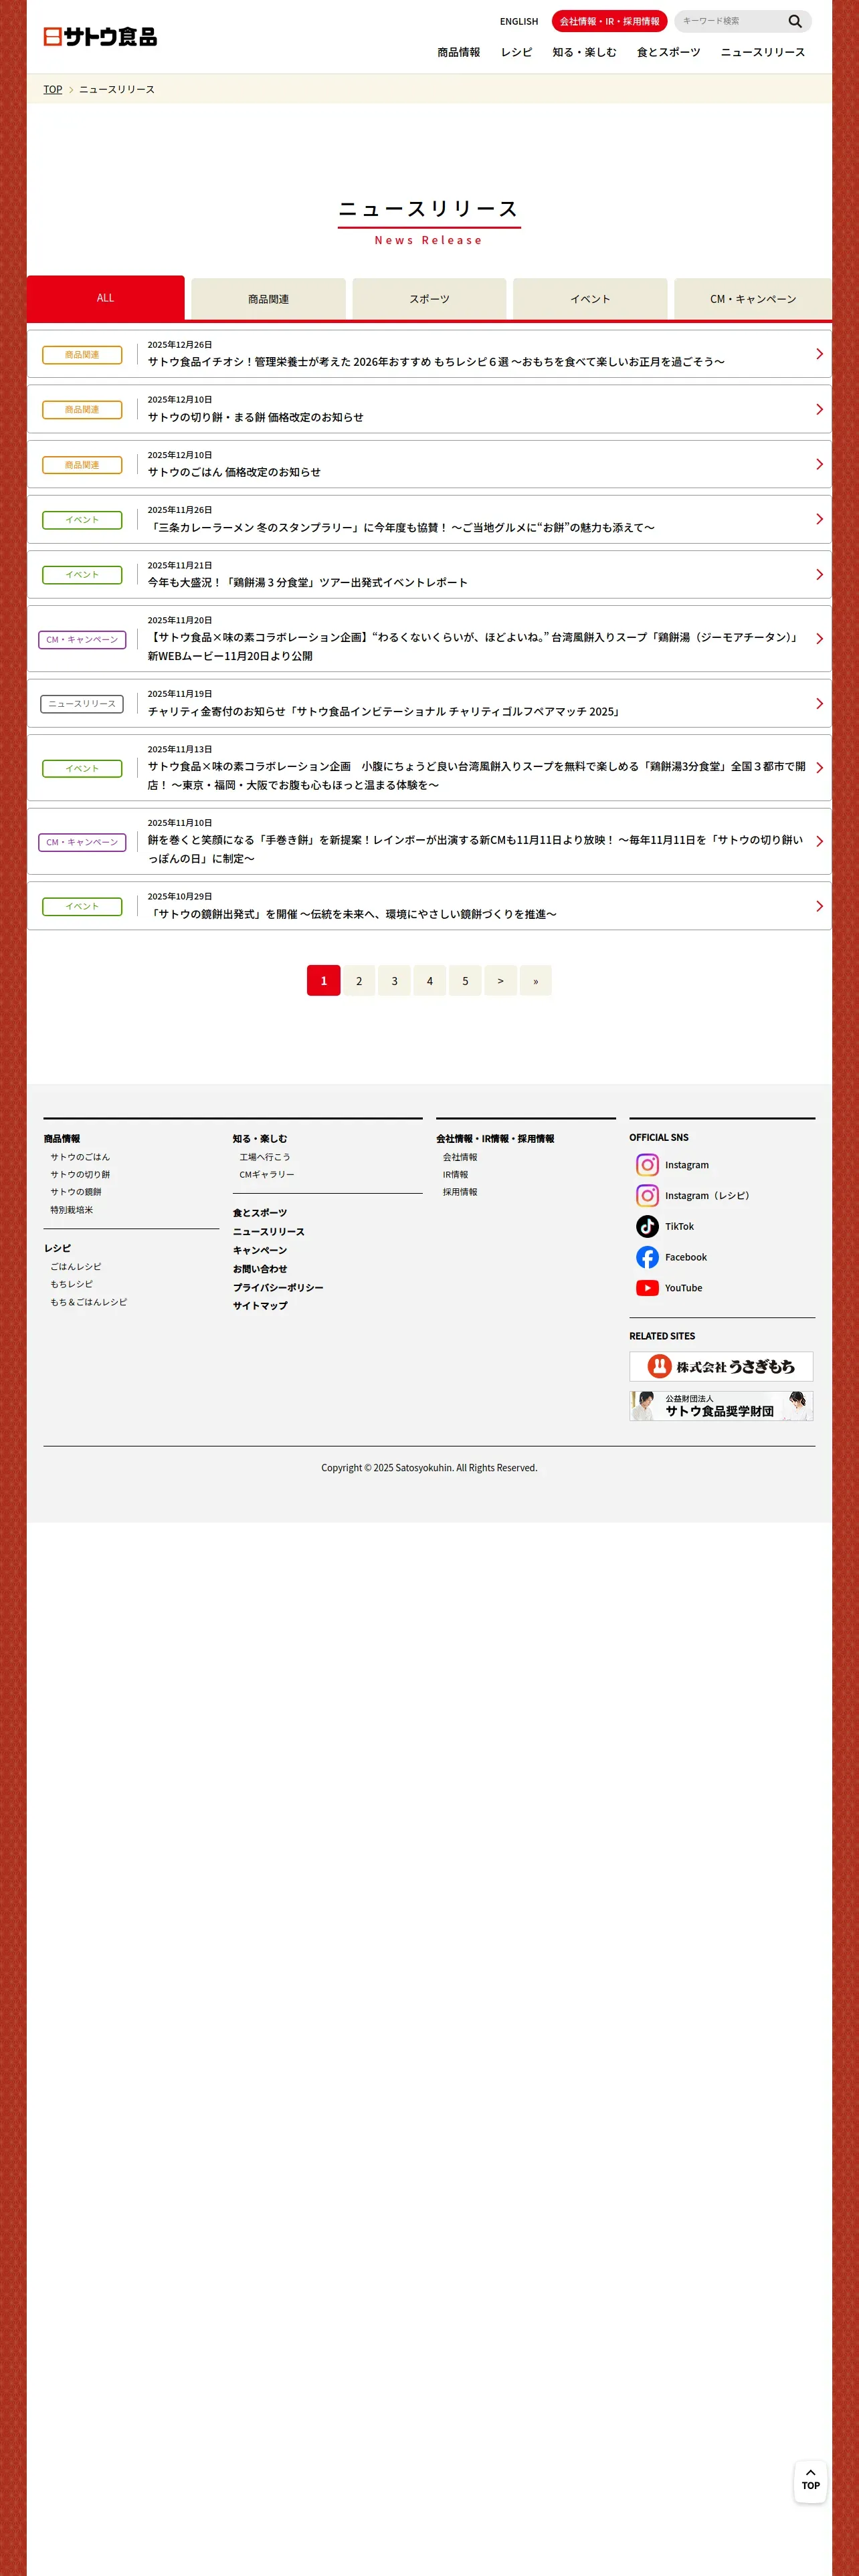Screen dimensions: 859x2576
Task: Click TOP breadcrumb link
Action: coord(53,89)
